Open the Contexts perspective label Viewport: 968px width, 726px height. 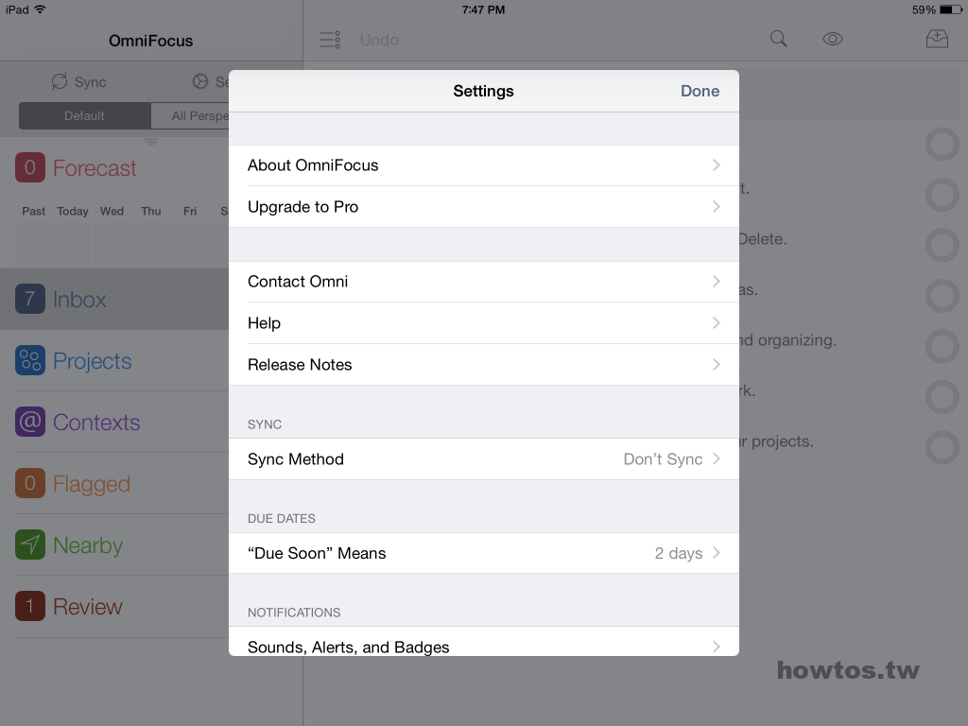[x=96, y=423]
